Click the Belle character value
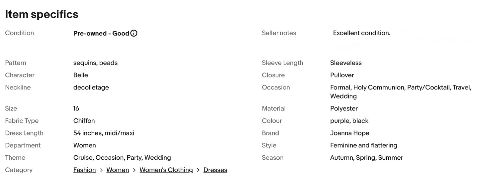This screenshot has height=185, width=480. [x=81, y=75]
